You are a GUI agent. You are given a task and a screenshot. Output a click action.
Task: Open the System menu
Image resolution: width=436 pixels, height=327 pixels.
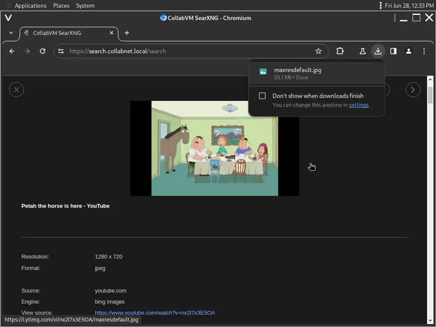[85, 6]
